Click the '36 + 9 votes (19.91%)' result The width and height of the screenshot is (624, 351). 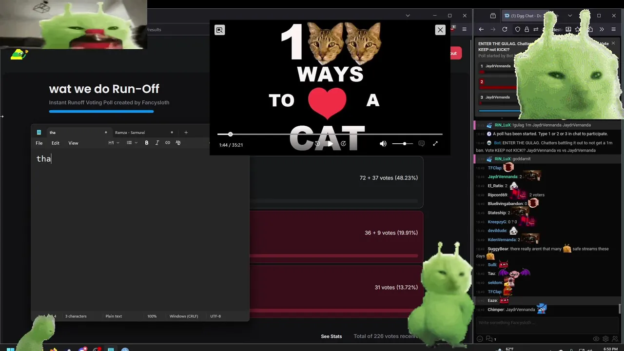click(x=391, y=233)
